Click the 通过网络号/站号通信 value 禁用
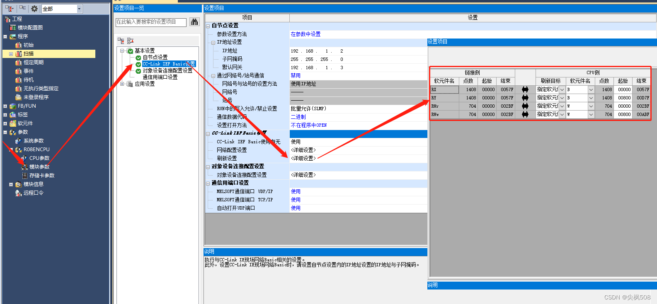Image resolution: width=657 pixels, height=304 pixels. (296, 76)
